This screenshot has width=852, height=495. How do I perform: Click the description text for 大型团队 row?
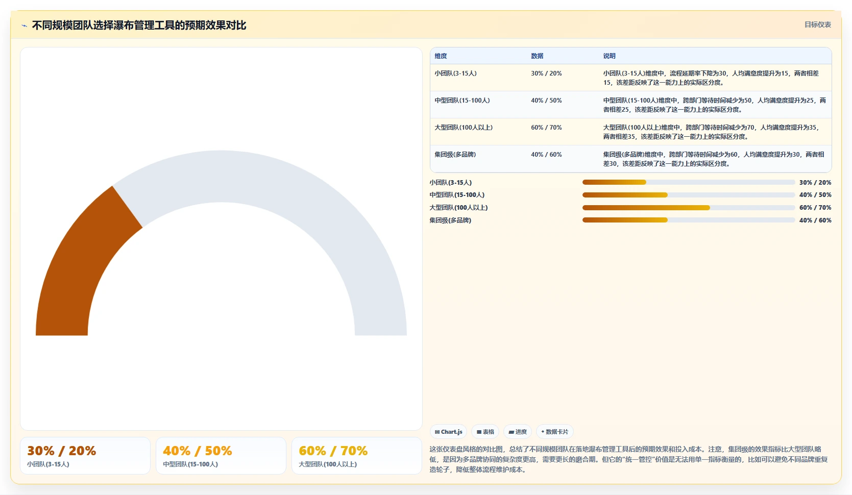pyautogui.click(x=711, y=132)
